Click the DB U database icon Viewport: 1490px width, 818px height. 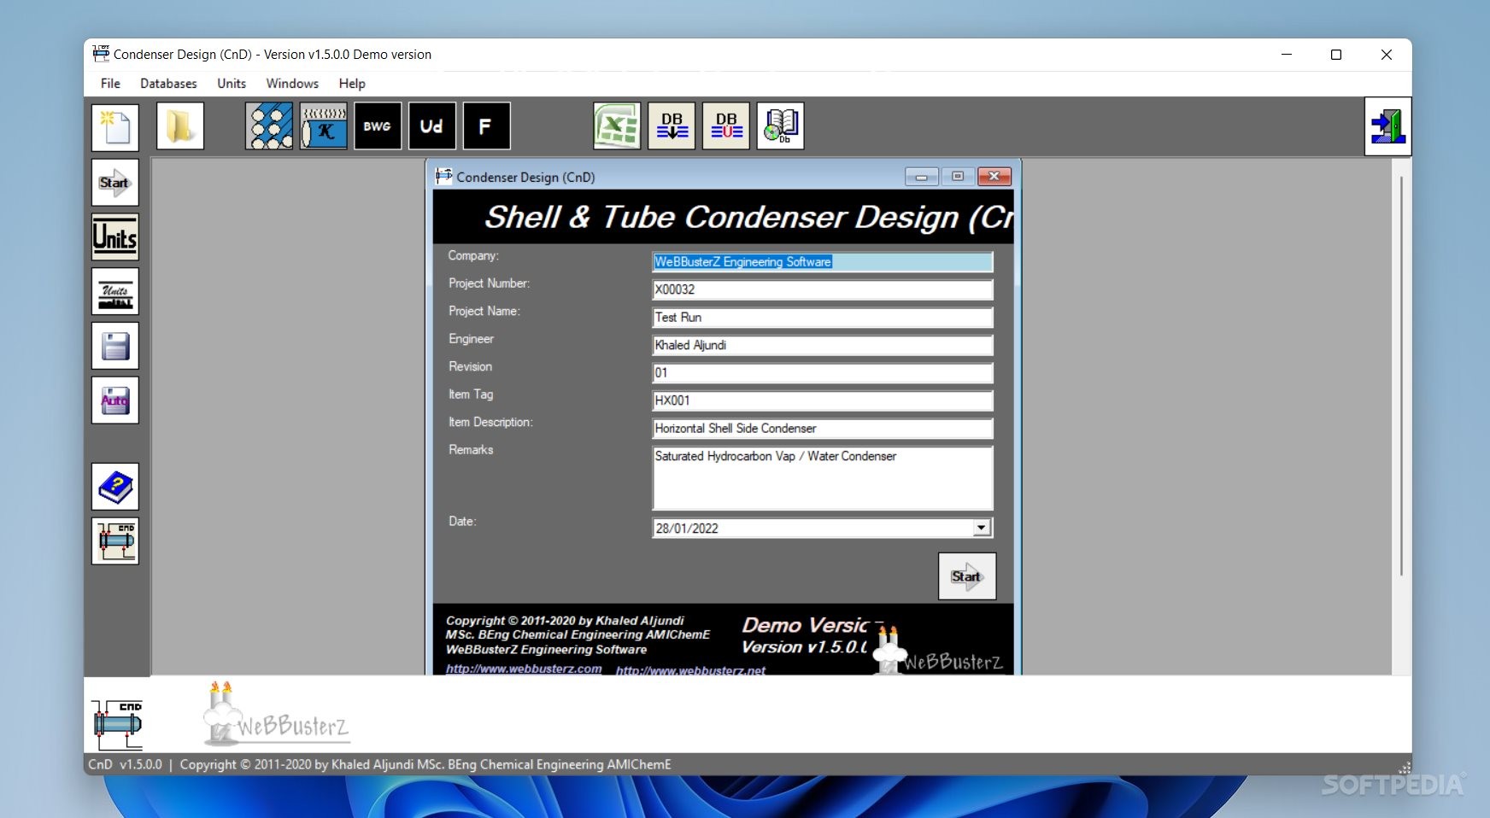point(726,126)
